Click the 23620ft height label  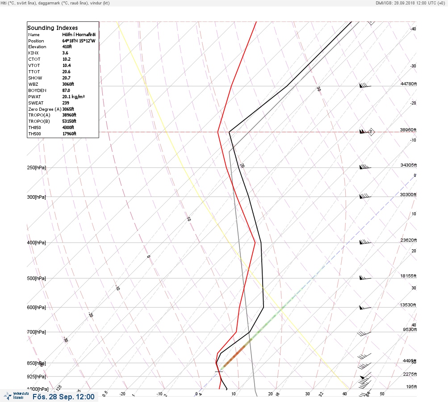coord(409,240)
